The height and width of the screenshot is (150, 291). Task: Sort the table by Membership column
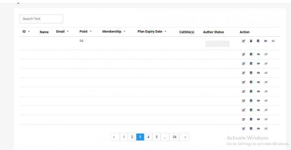click(x=114, y=32)
